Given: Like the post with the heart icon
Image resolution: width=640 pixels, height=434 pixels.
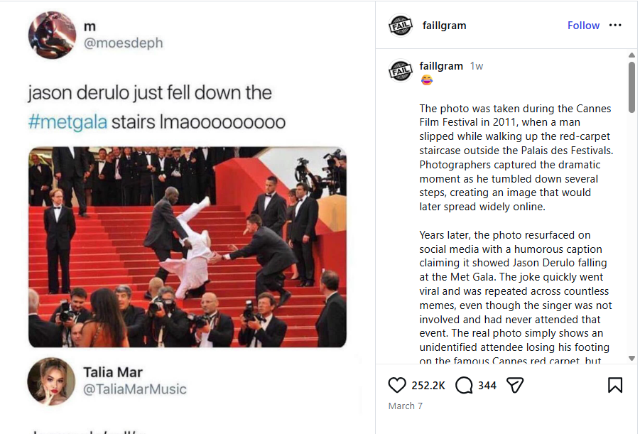Looking at the screenshot, I should 397,385.
